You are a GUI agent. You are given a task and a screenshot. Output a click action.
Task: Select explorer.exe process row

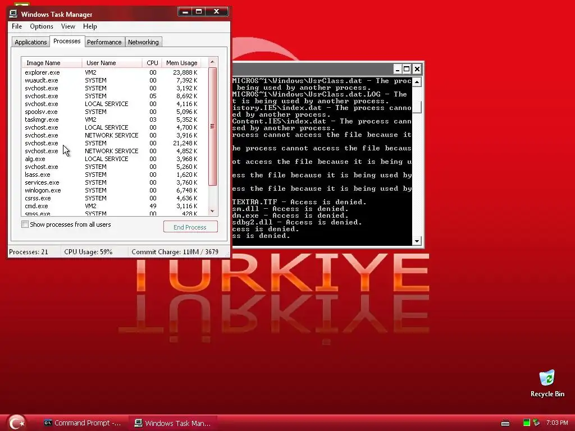[x=112, y=72]
